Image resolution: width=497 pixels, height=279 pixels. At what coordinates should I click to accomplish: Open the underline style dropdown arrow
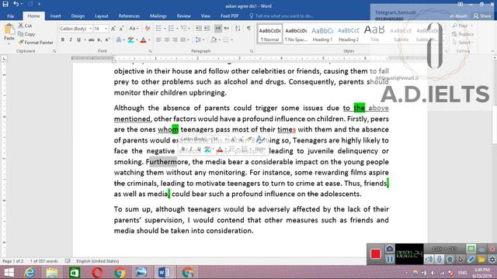coord(85,40)
